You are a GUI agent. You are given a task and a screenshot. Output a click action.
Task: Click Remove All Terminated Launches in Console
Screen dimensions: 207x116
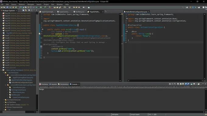(175, 84)
